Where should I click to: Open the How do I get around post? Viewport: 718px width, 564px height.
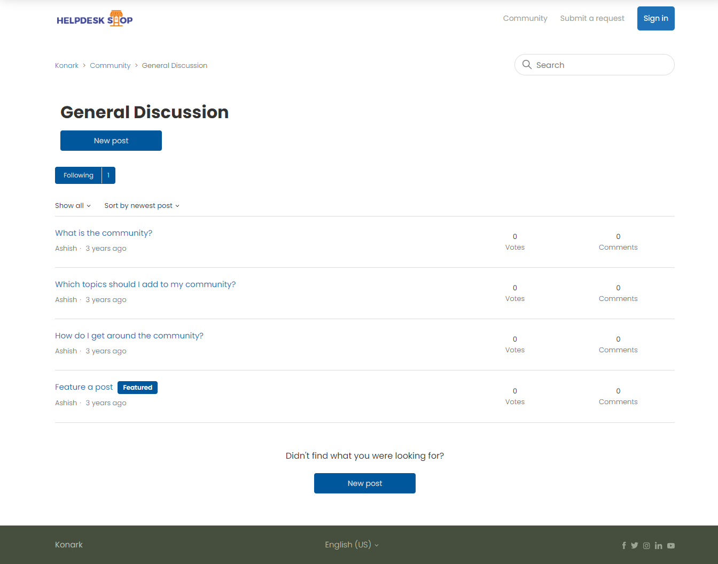tap(129, 336)
